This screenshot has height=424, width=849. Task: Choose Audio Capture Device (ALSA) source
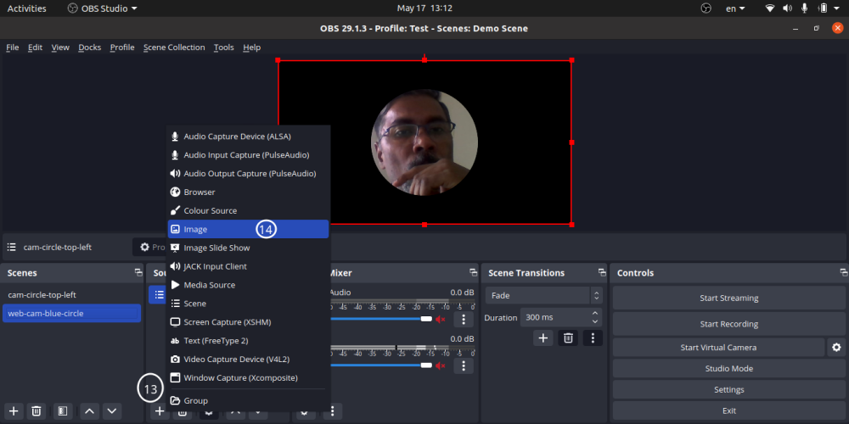[x=248, y=137]
